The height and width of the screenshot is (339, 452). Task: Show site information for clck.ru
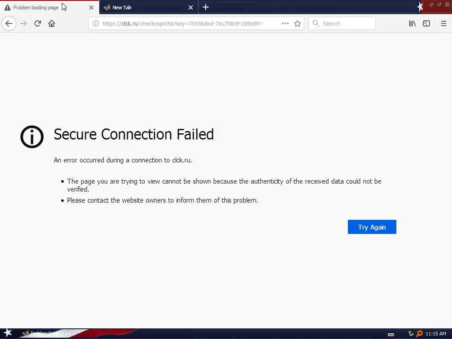95,23
